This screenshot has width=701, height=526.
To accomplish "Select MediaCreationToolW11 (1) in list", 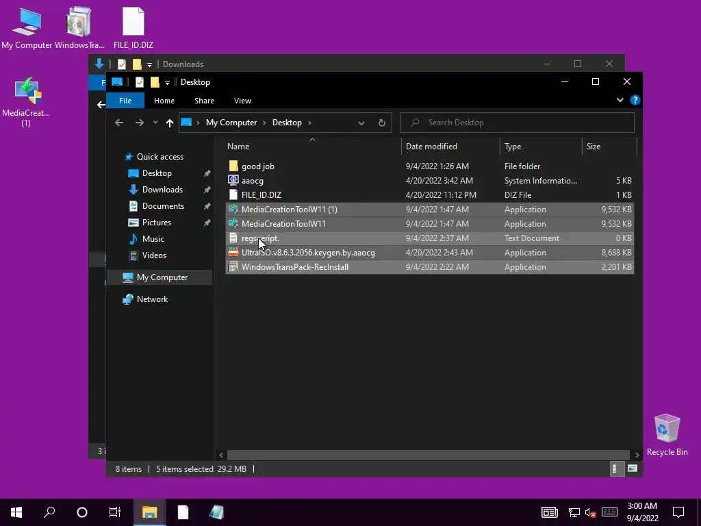I will [430, 210].
